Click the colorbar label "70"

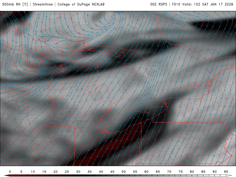(x=169, y=172)
